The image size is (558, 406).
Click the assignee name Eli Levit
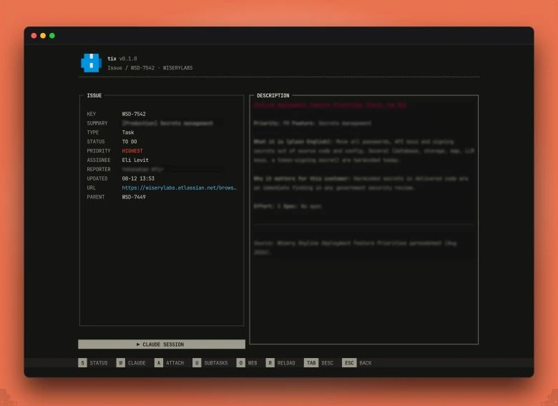(135, 160)
